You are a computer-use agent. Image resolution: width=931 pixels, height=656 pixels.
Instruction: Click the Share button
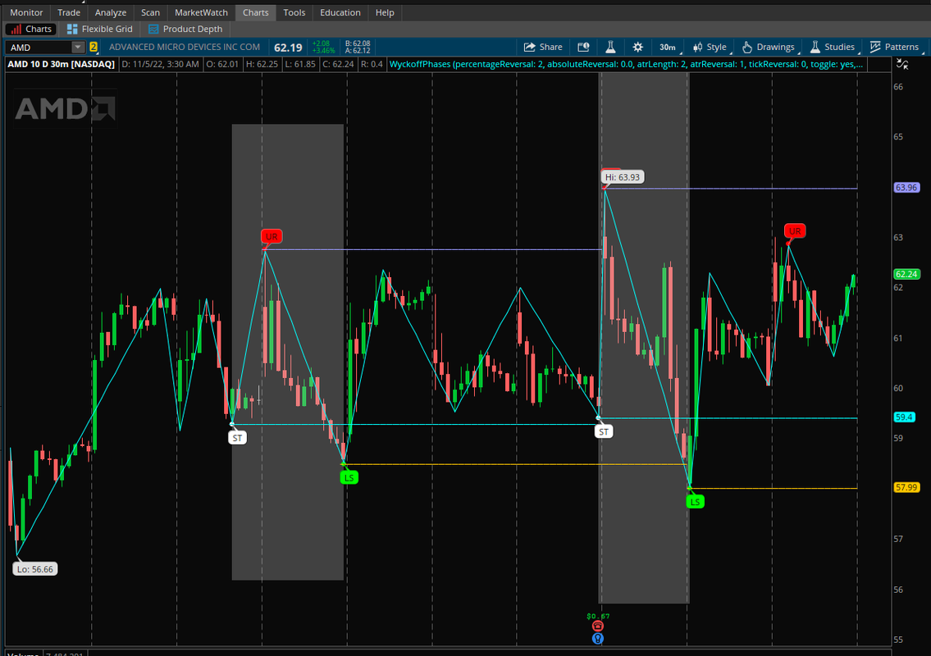(543, 47)
